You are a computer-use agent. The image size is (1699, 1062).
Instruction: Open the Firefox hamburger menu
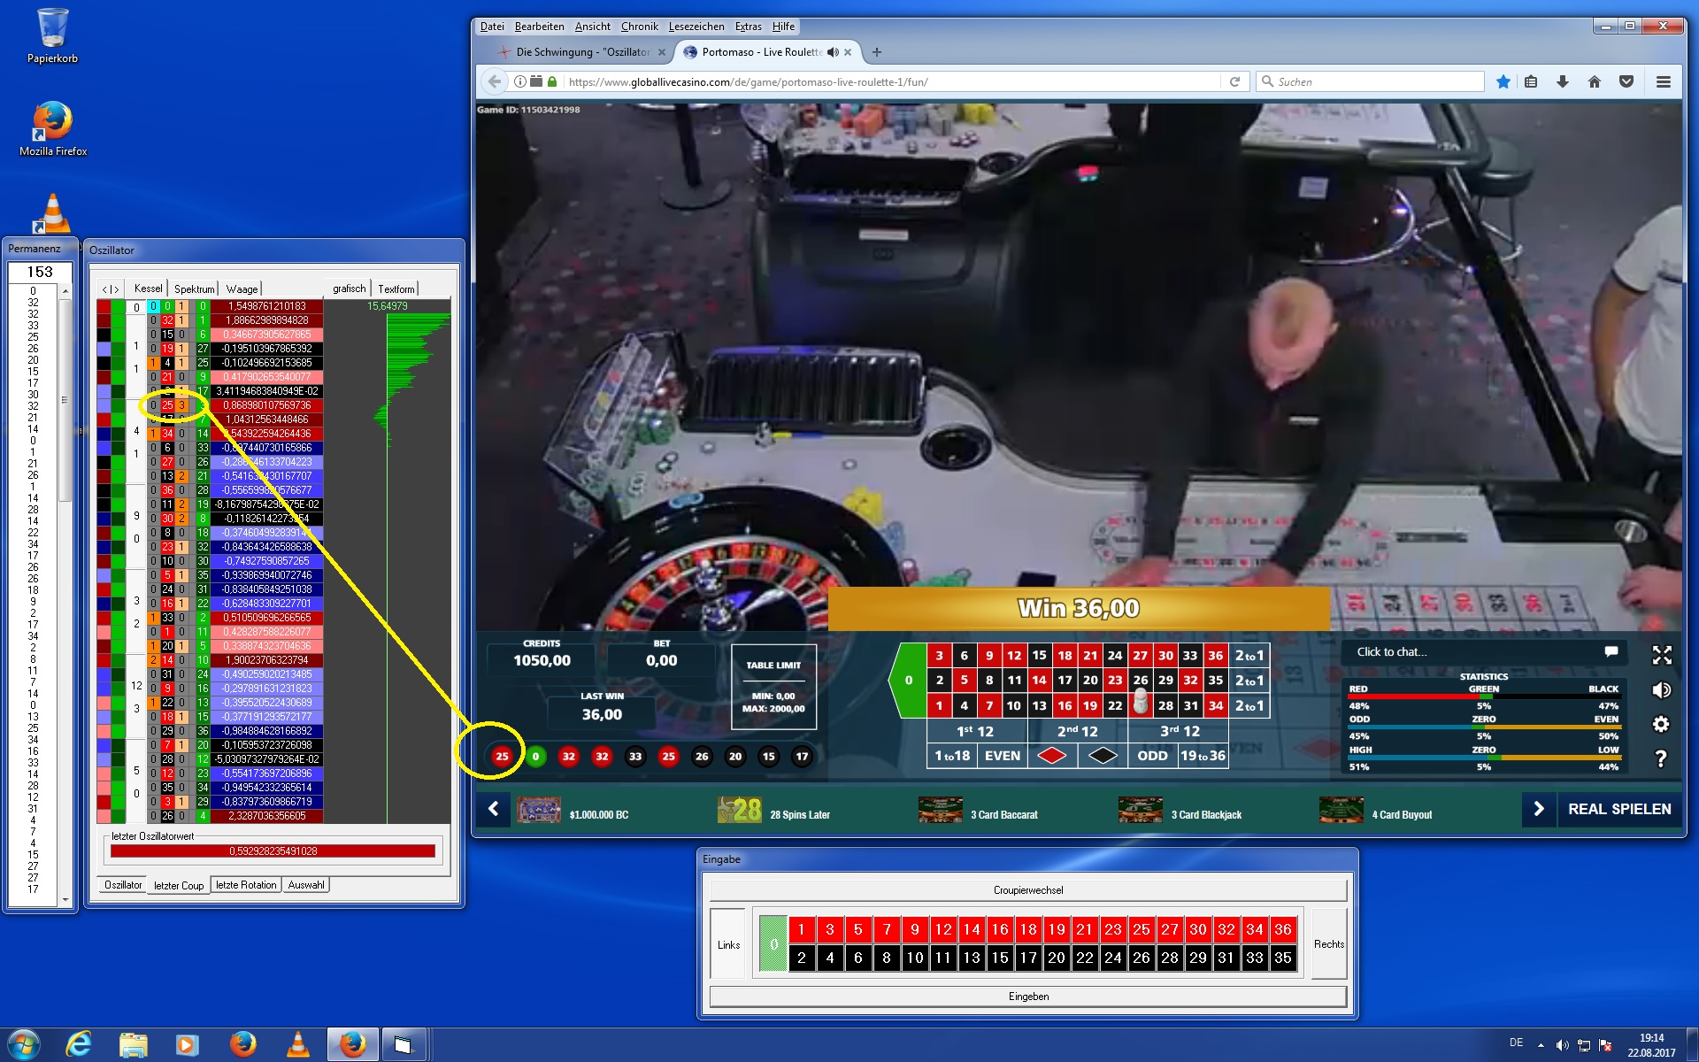pos(1664,81)
